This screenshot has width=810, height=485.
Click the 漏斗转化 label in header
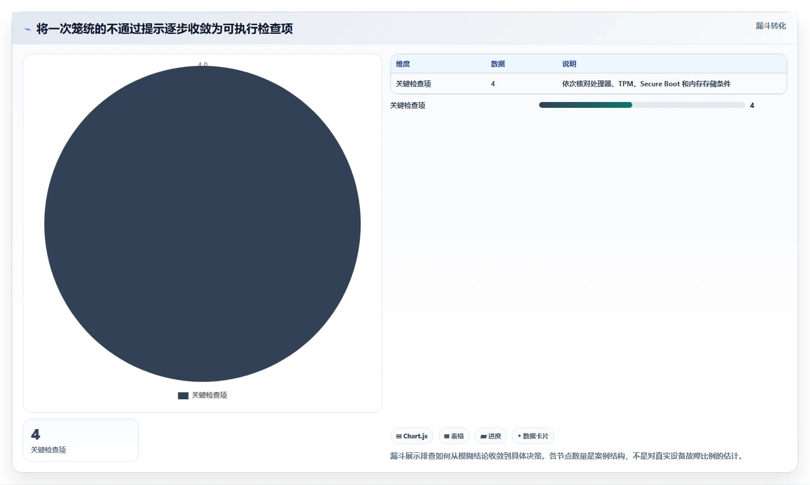(770, 26)
